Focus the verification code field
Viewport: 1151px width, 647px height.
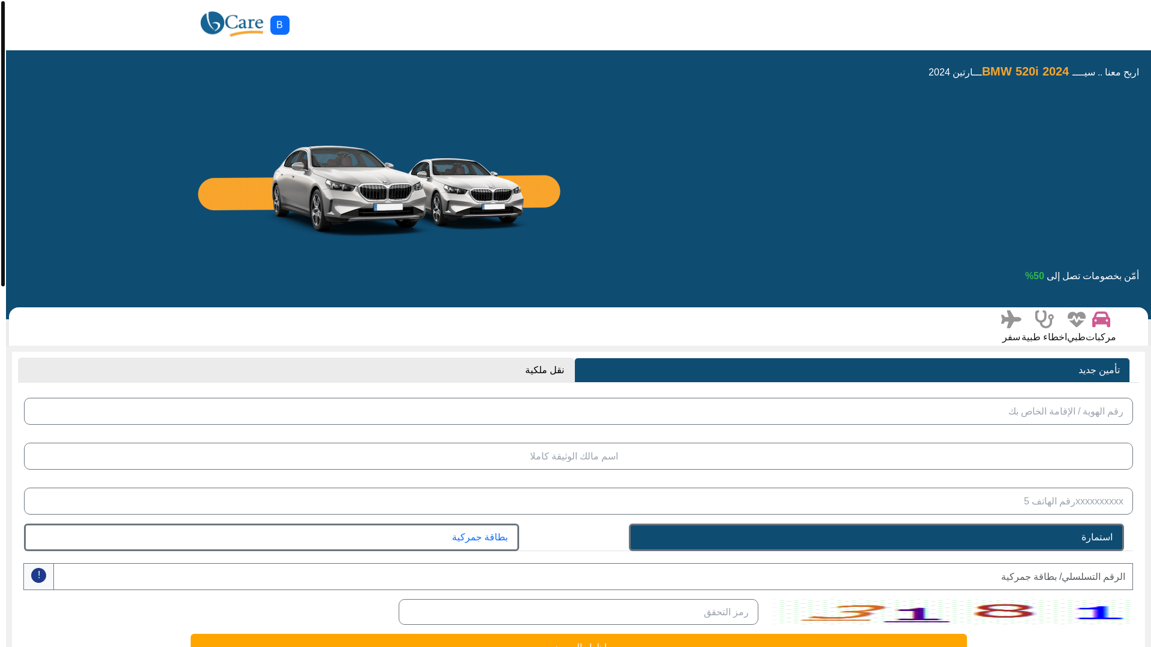578,612
